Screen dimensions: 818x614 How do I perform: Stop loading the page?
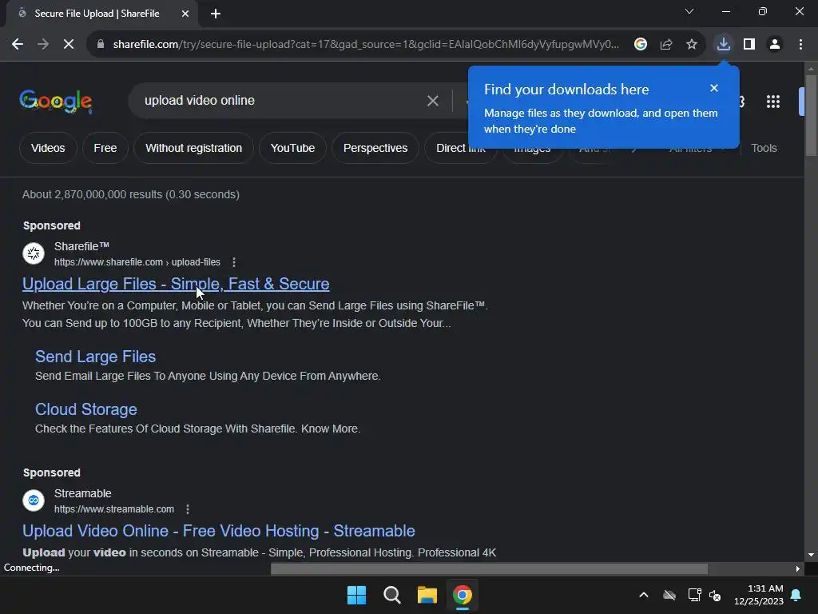pos(69,45)
